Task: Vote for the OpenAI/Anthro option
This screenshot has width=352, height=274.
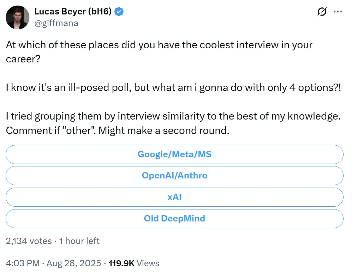Action: [x=174, y=175]
